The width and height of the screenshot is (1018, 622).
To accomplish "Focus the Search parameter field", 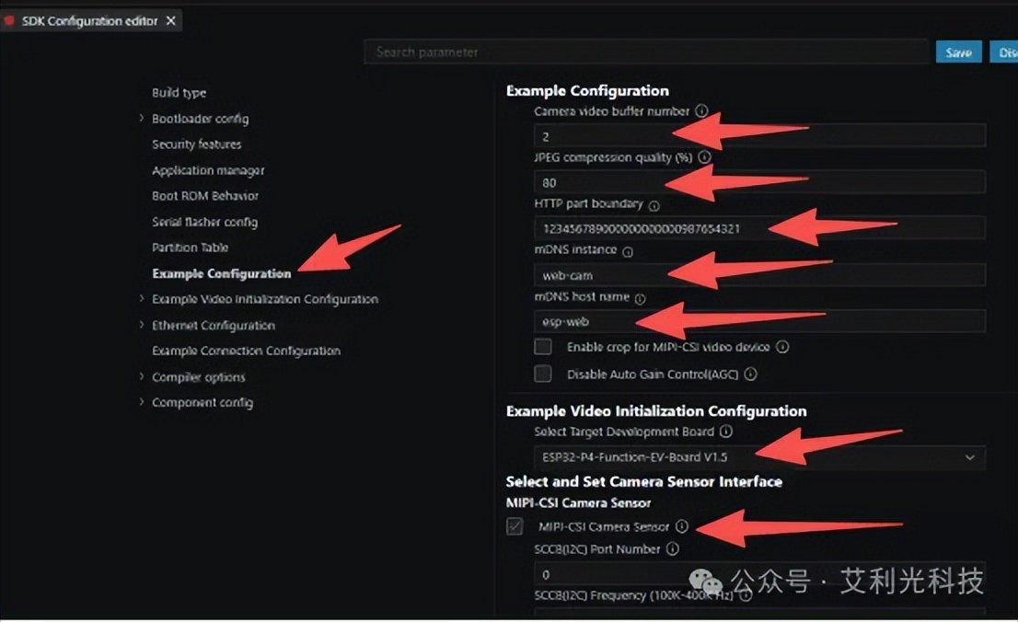I will coord(646,52).
